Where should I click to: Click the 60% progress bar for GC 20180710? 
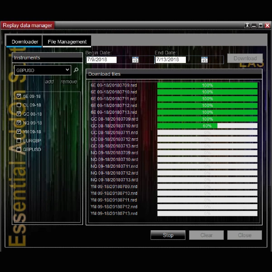(207, 126)
